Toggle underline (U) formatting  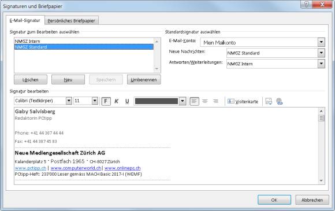127,101
